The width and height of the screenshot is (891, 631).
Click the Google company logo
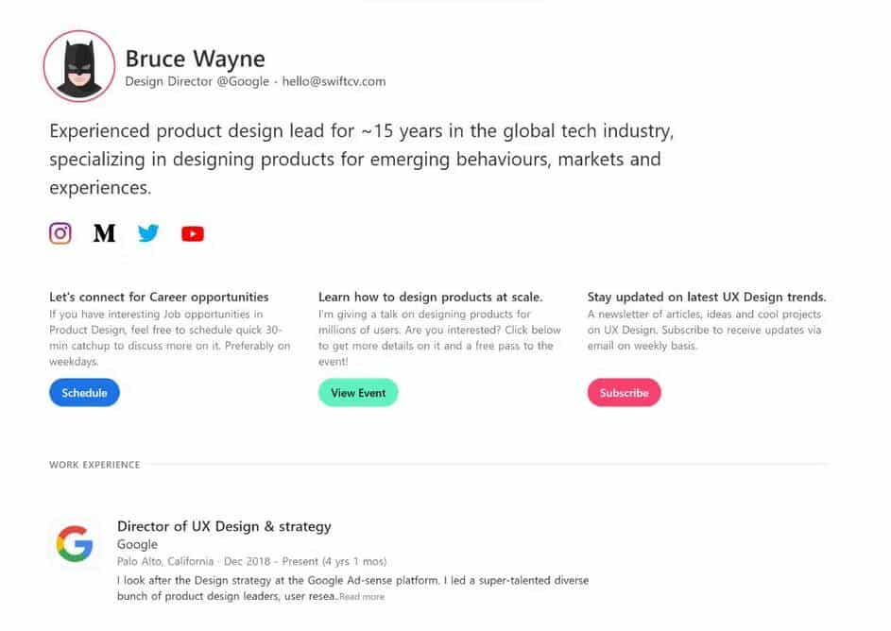(x=75, y=545)
